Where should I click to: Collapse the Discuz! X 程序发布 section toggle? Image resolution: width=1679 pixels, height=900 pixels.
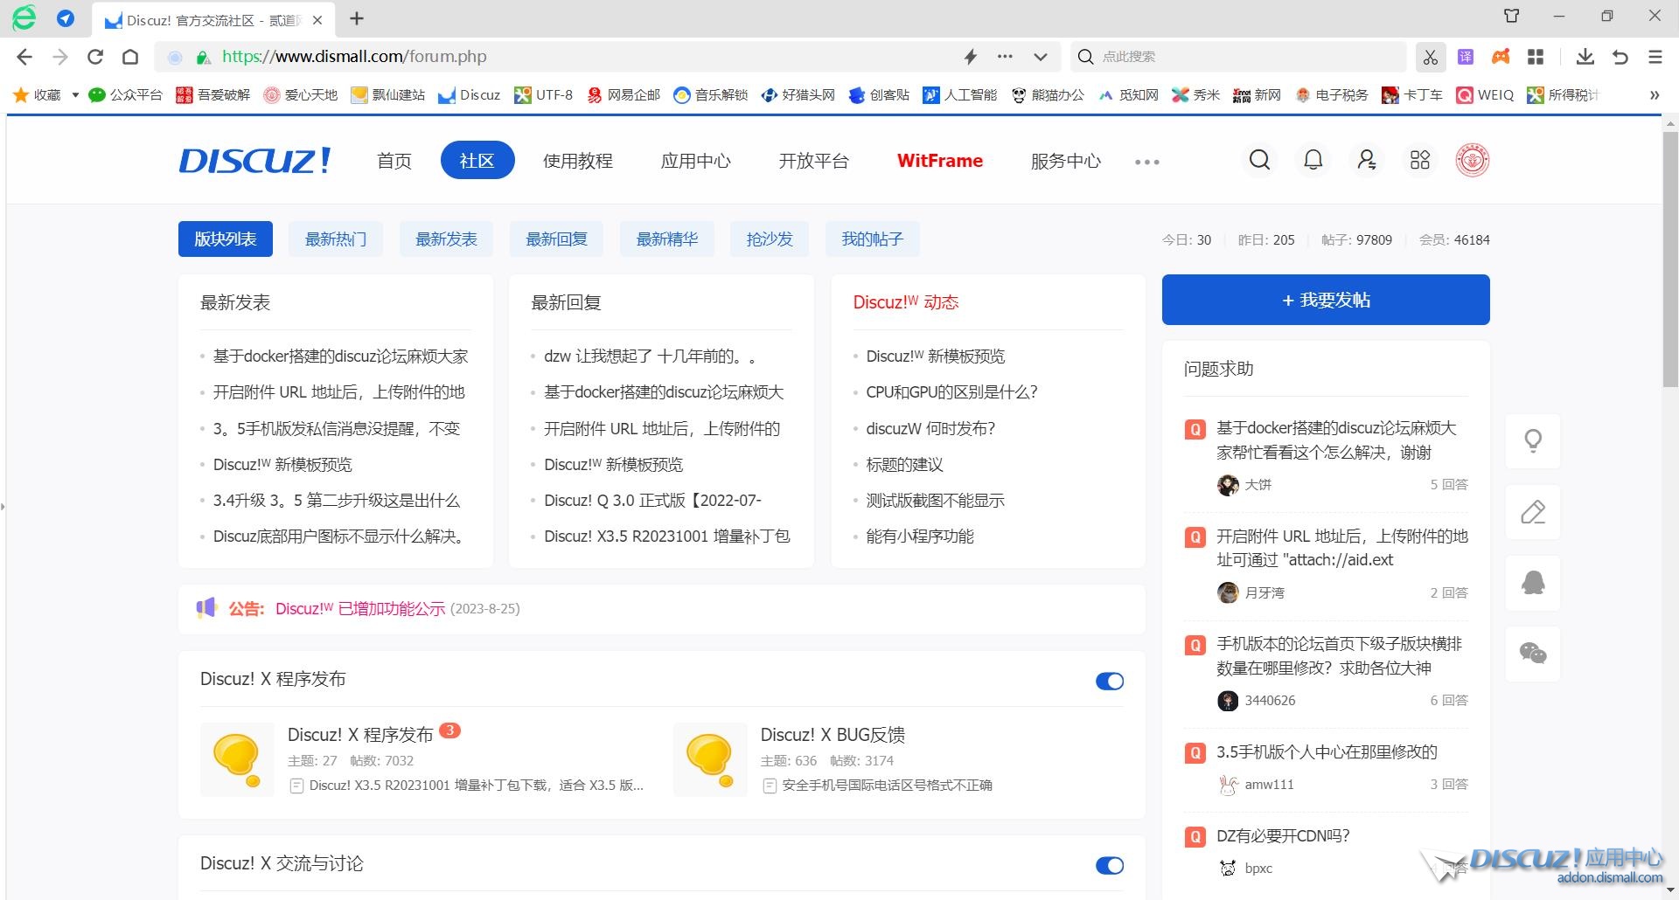pyautogui.click(x=1109, y=681)
